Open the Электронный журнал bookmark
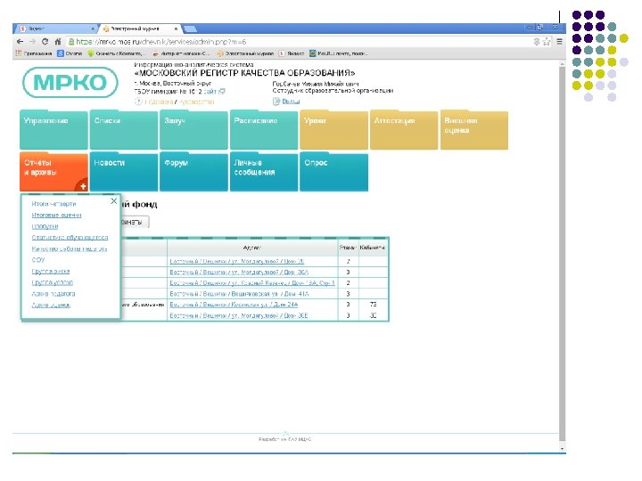The width and height of the screenshot is (642, 481). click(245, 53)
